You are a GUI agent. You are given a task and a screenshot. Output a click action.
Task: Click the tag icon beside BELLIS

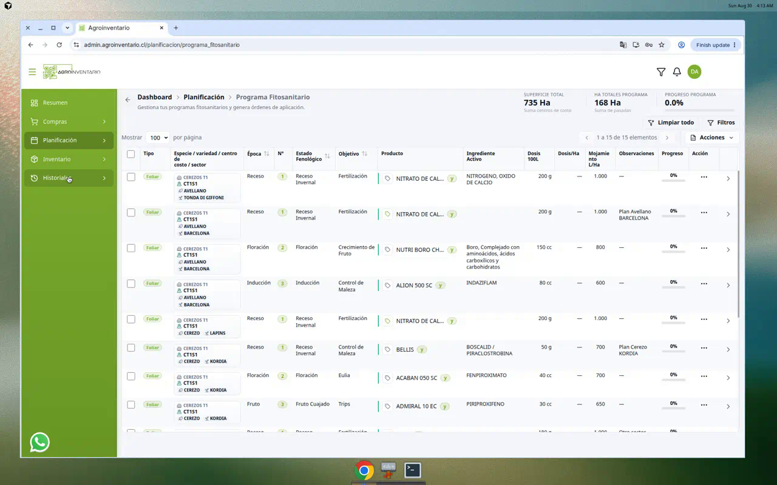(x=388, y=349)
